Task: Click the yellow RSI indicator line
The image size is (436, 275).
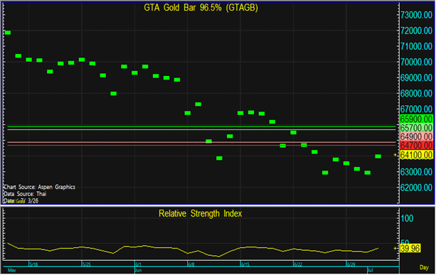Action: point(193,249)
